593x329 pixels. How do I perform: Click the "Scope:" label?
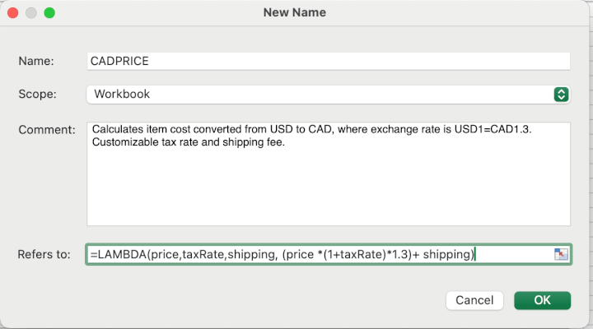click(x=38, y=95)
